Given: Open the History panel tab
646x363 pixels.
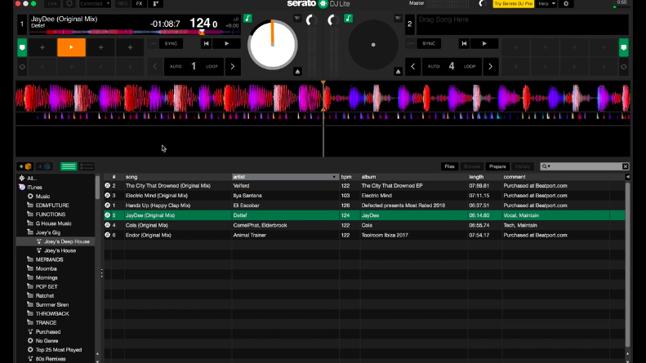Looking at the screenshot, I should 523,166.
